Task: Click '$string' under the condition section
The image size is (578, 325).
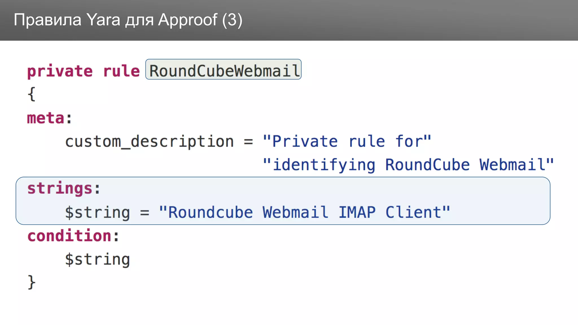Action: (98, 260)
